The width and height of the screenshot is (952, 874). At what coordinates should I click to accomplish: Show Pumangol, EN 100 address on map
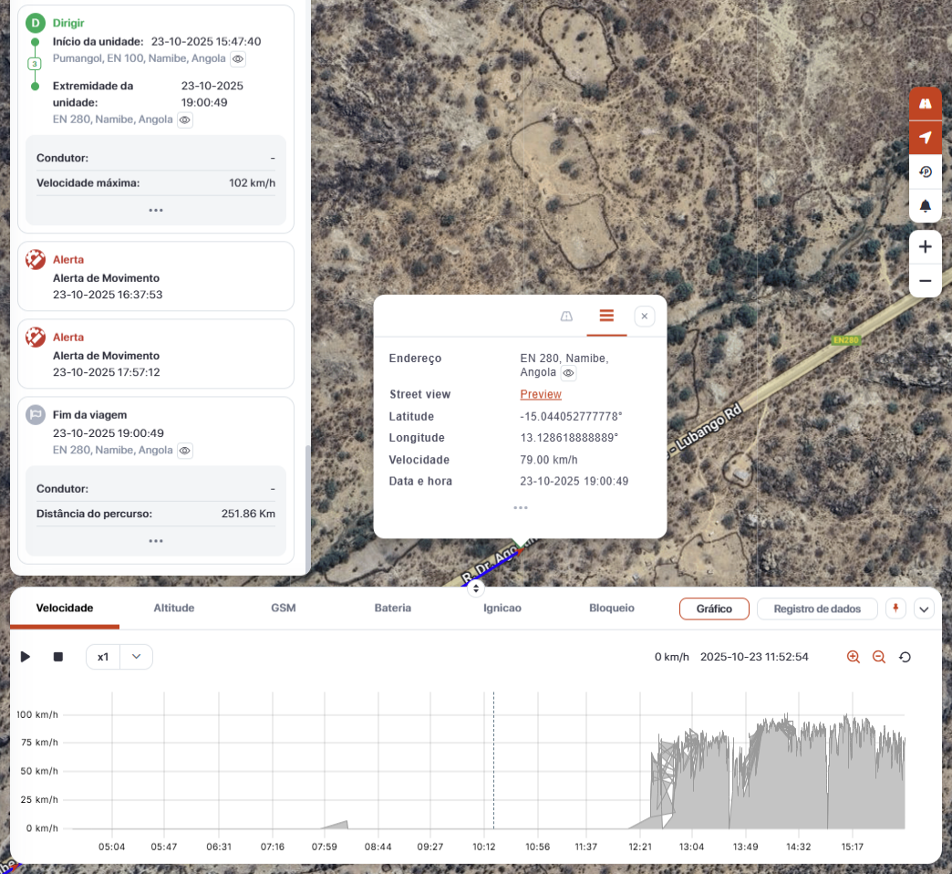coord(238,58)
